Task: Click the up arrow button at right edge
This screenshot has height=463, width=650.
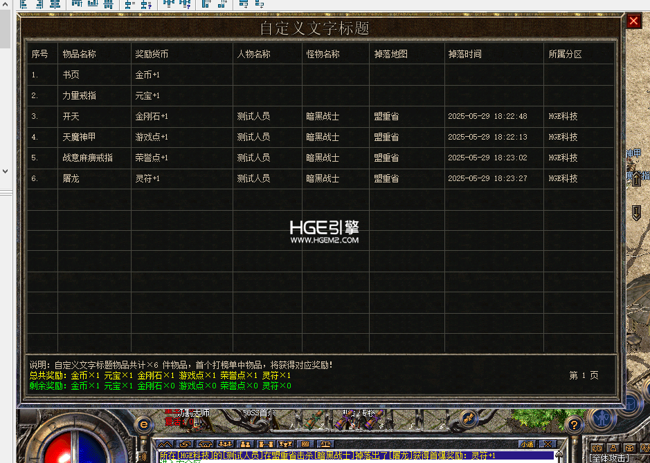Action: [x=637, y=179]
